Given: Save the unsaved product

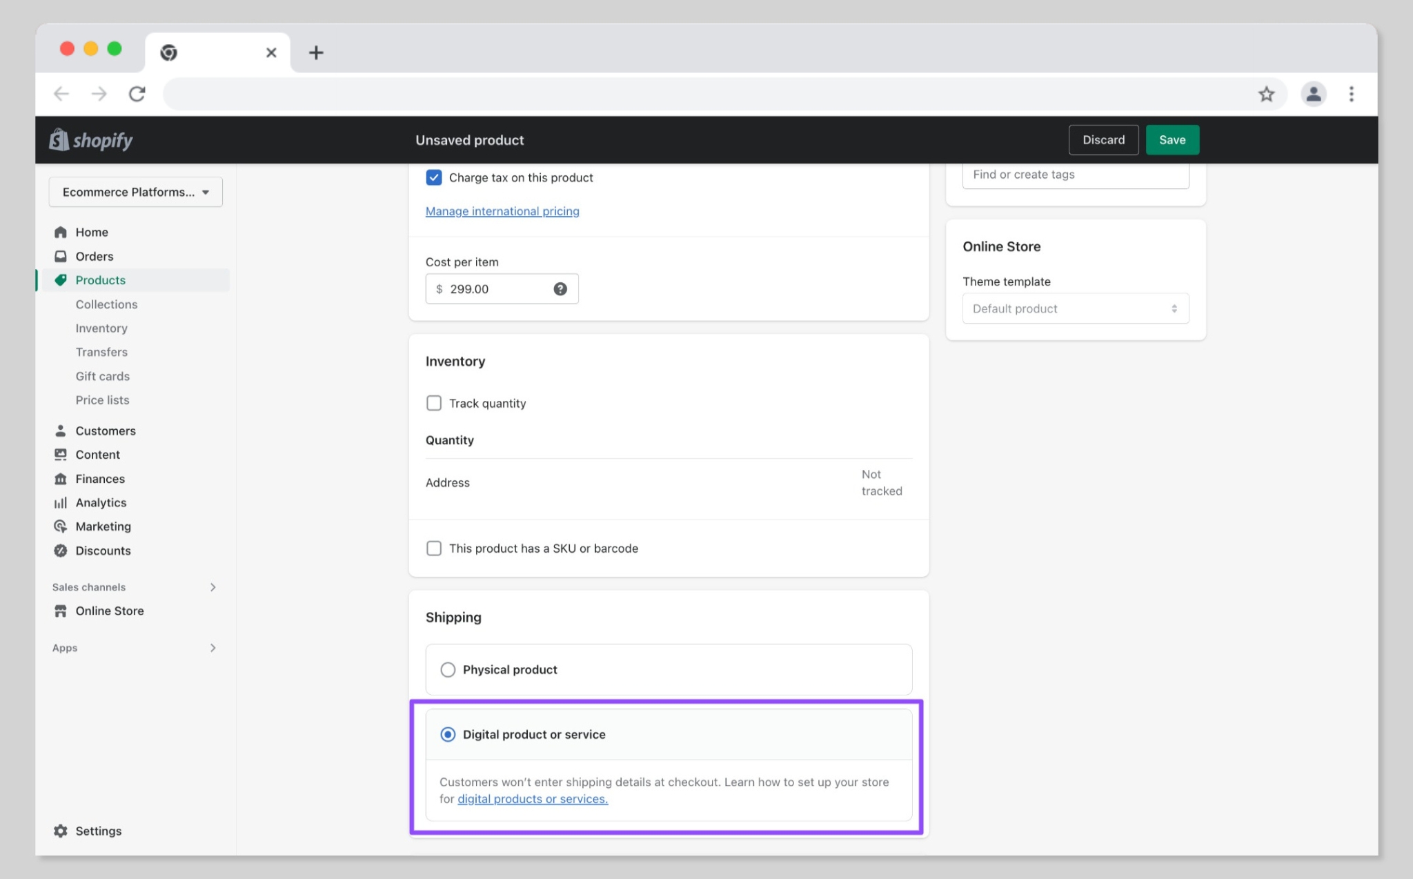Looking at the screenshot, I should tap(1172, 139).
